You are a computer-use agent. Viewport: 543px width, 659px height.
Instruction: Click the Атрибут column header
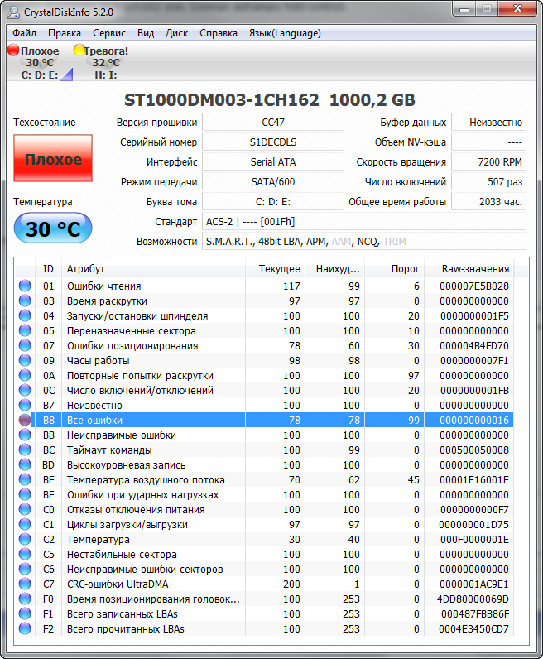tap(153, 269)
